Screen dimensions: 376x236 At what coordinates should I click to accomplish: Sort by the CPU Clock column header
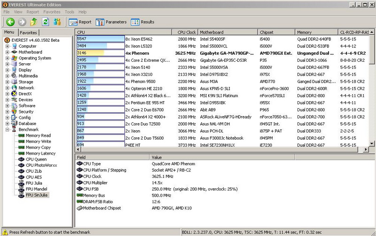(x=185, y=32)
